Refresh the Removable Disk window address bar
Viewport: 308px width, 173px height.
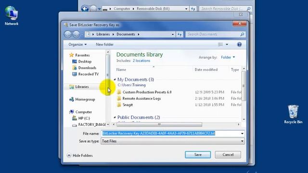click(193, 9)
